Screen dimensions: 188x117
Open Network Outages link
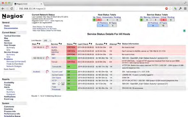pyautogui.click(x=14, y=66)
